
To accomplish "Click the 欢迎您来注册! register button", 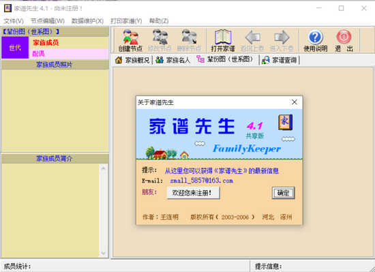I will 193,193.
